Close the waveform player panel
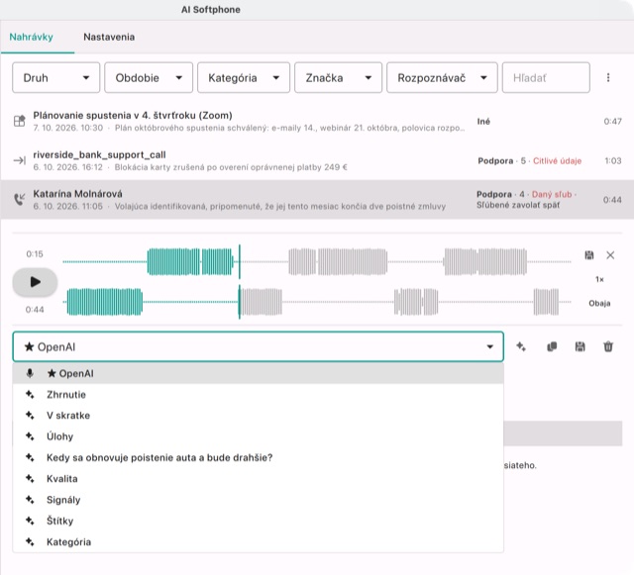The image size is (634, 575). [x=610, y=255]
